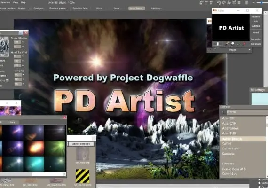This screenshot has height=188, width=268.
Task: Click the green checkmark icon in Alpha window
Action: (x=238, y=44)
